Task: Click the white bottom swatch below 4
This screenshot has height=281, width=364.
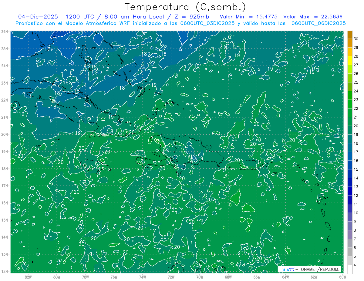Action: 350,269
